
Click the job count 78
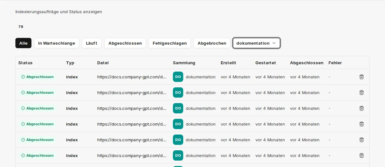click(x=21, y=27)
